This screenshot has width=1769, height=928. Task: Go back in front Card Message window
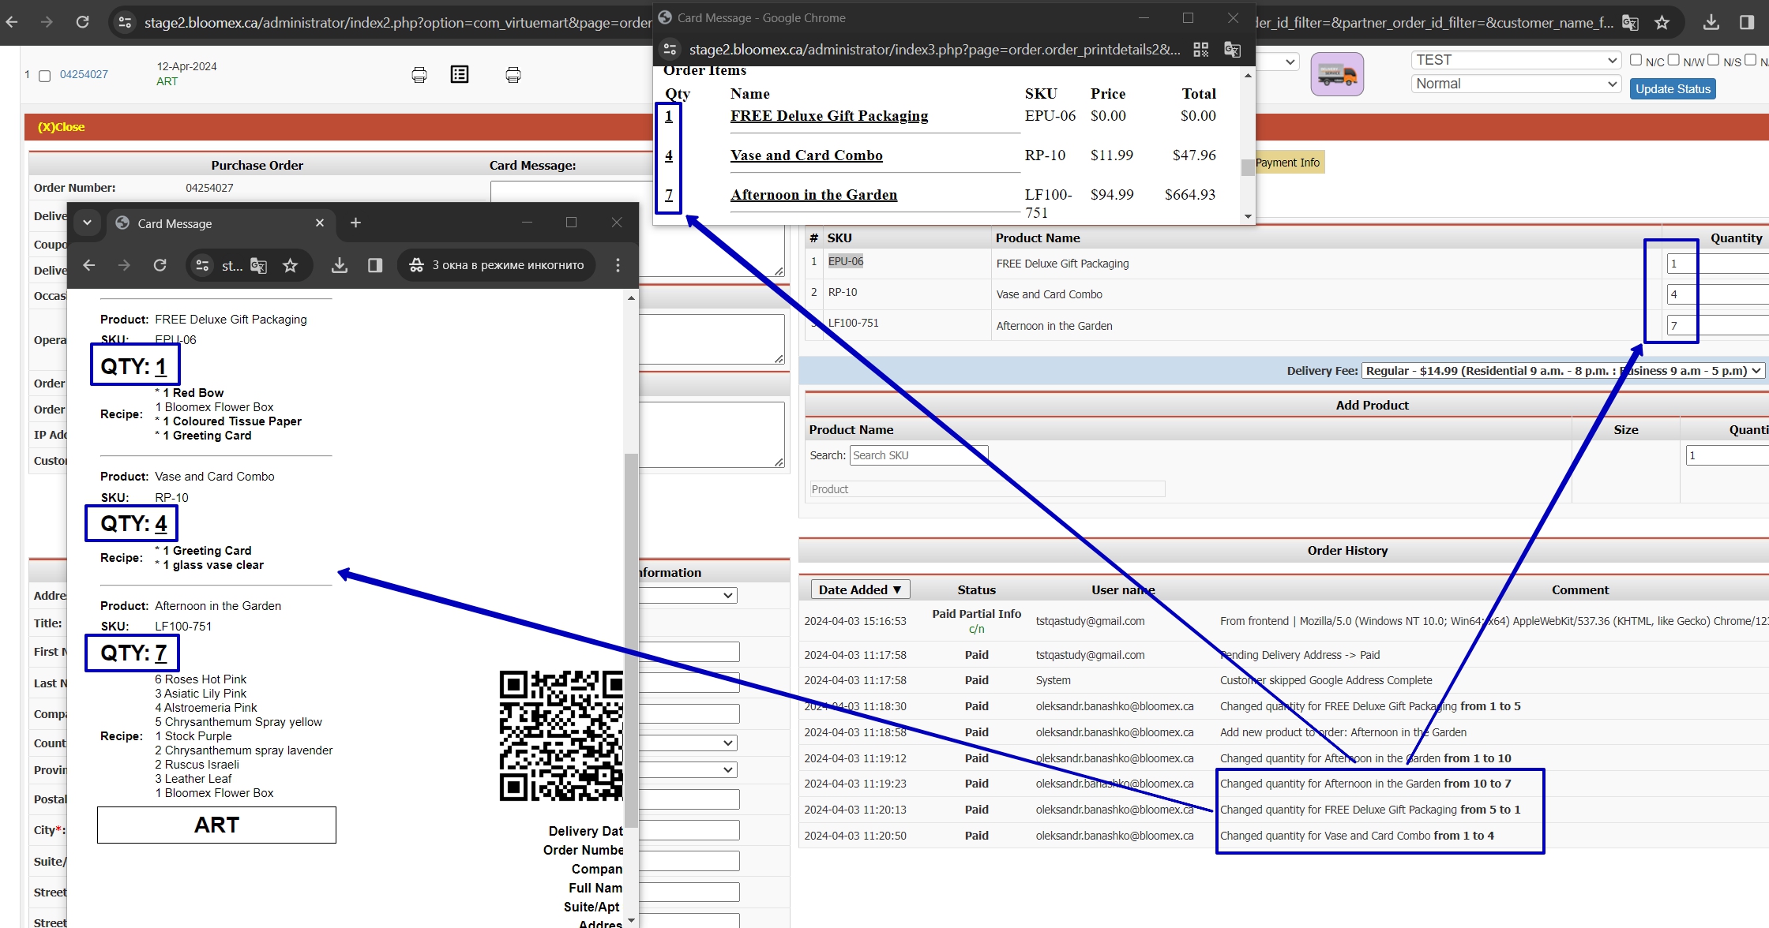coord(89,265)
